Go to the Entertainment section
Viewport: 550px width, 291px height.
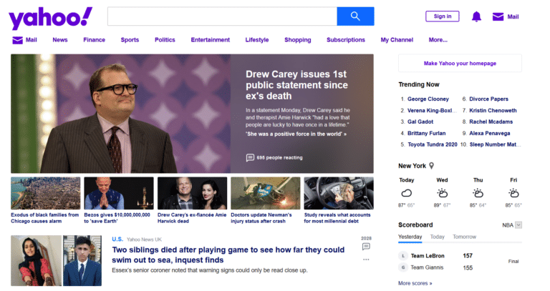tap(210, 40)
